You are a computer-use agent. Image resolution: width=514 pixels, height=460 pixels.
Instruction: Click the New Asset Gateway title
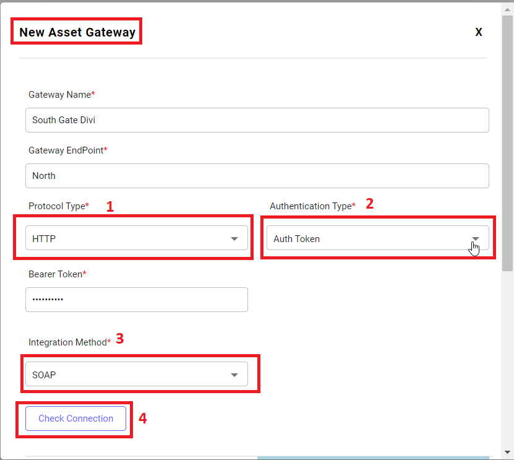coord(77,32)
